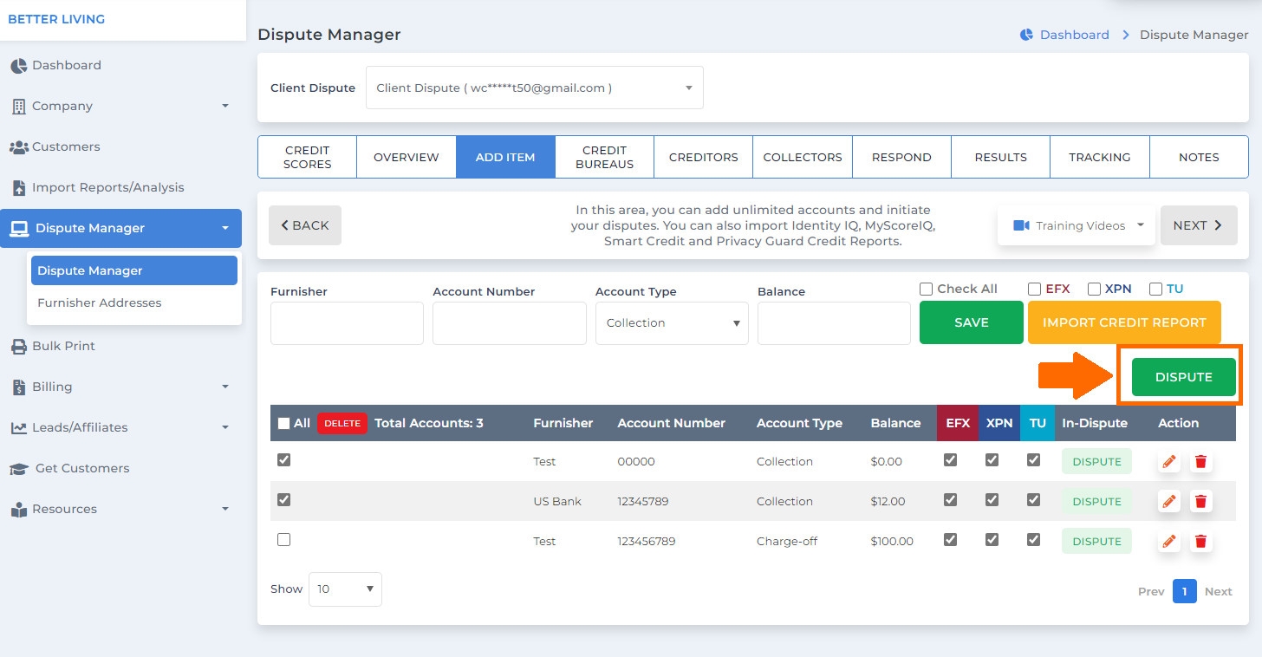Click the Import Credit Report button
Image resolution: width=1262 pixels, height=657 pixels.
coord(1124,322)
